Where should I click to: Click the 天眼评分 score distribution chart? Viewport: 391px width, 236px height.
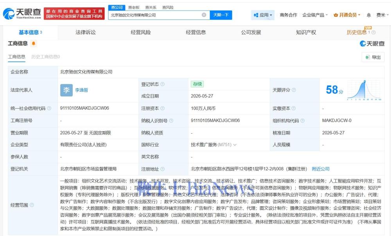[x=364, y=90]
